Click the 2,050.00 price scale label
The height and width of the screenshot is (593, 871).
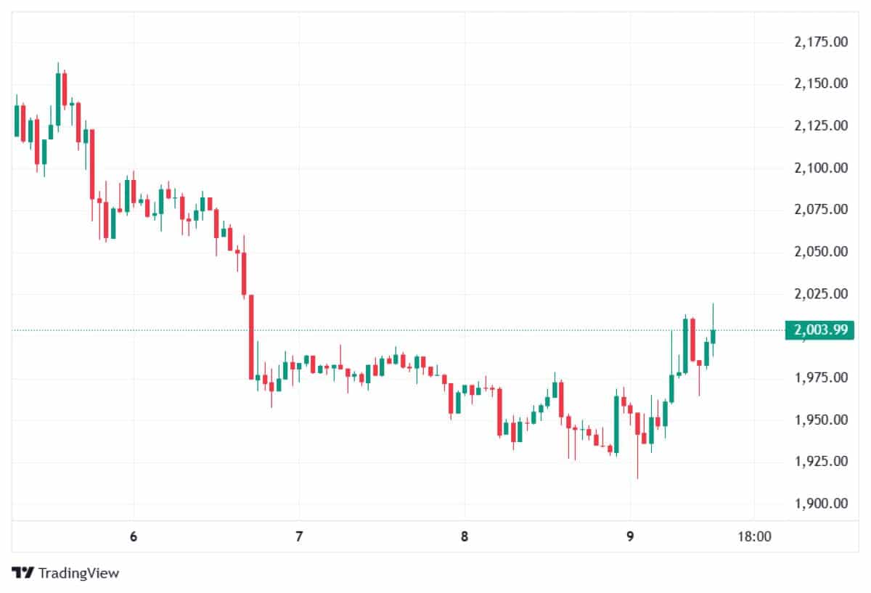click(821, 252)
